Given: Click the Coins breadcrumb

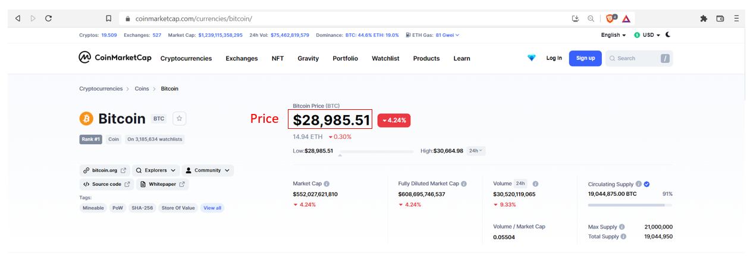Looking at the screenshot, I should click(142, 88).
